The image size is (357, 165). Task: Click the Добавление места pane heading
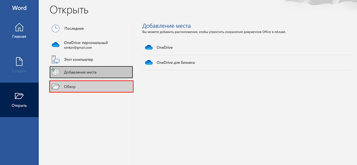166,25
